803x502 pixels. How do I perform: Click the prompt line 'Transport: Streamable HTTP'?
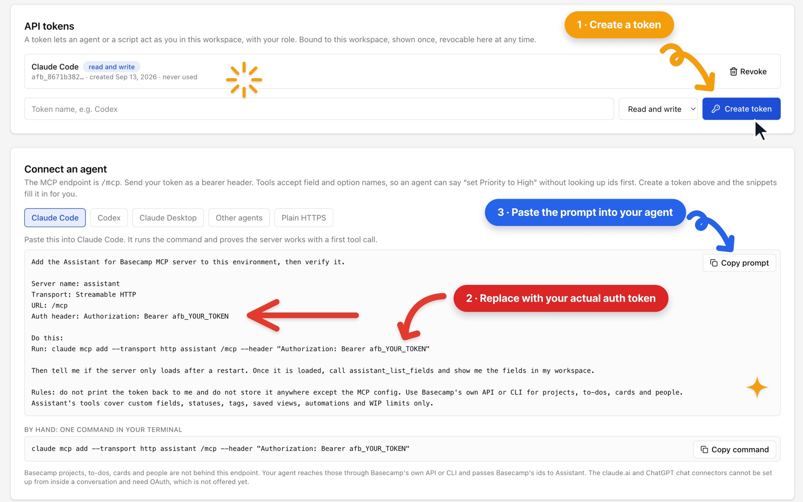84,295
